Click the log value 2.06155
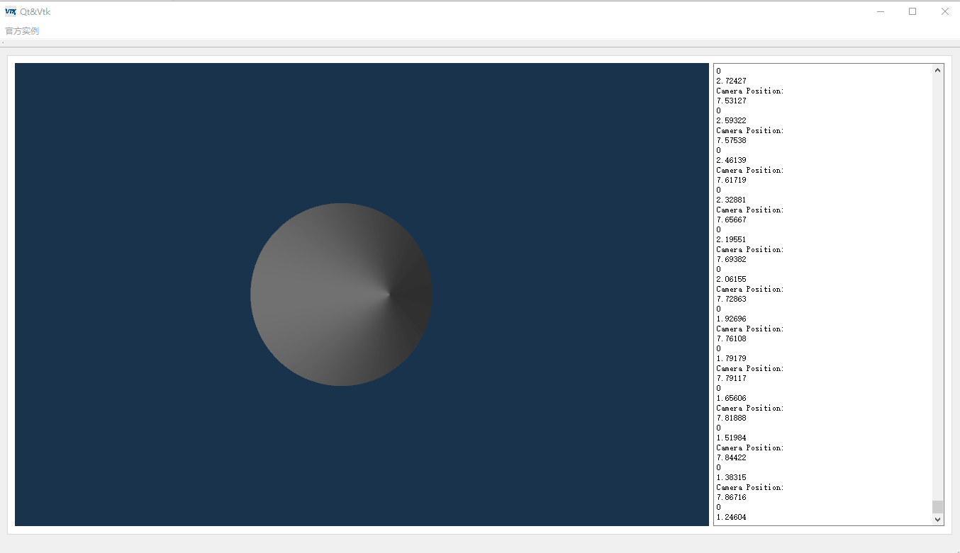 click(731, 280)
